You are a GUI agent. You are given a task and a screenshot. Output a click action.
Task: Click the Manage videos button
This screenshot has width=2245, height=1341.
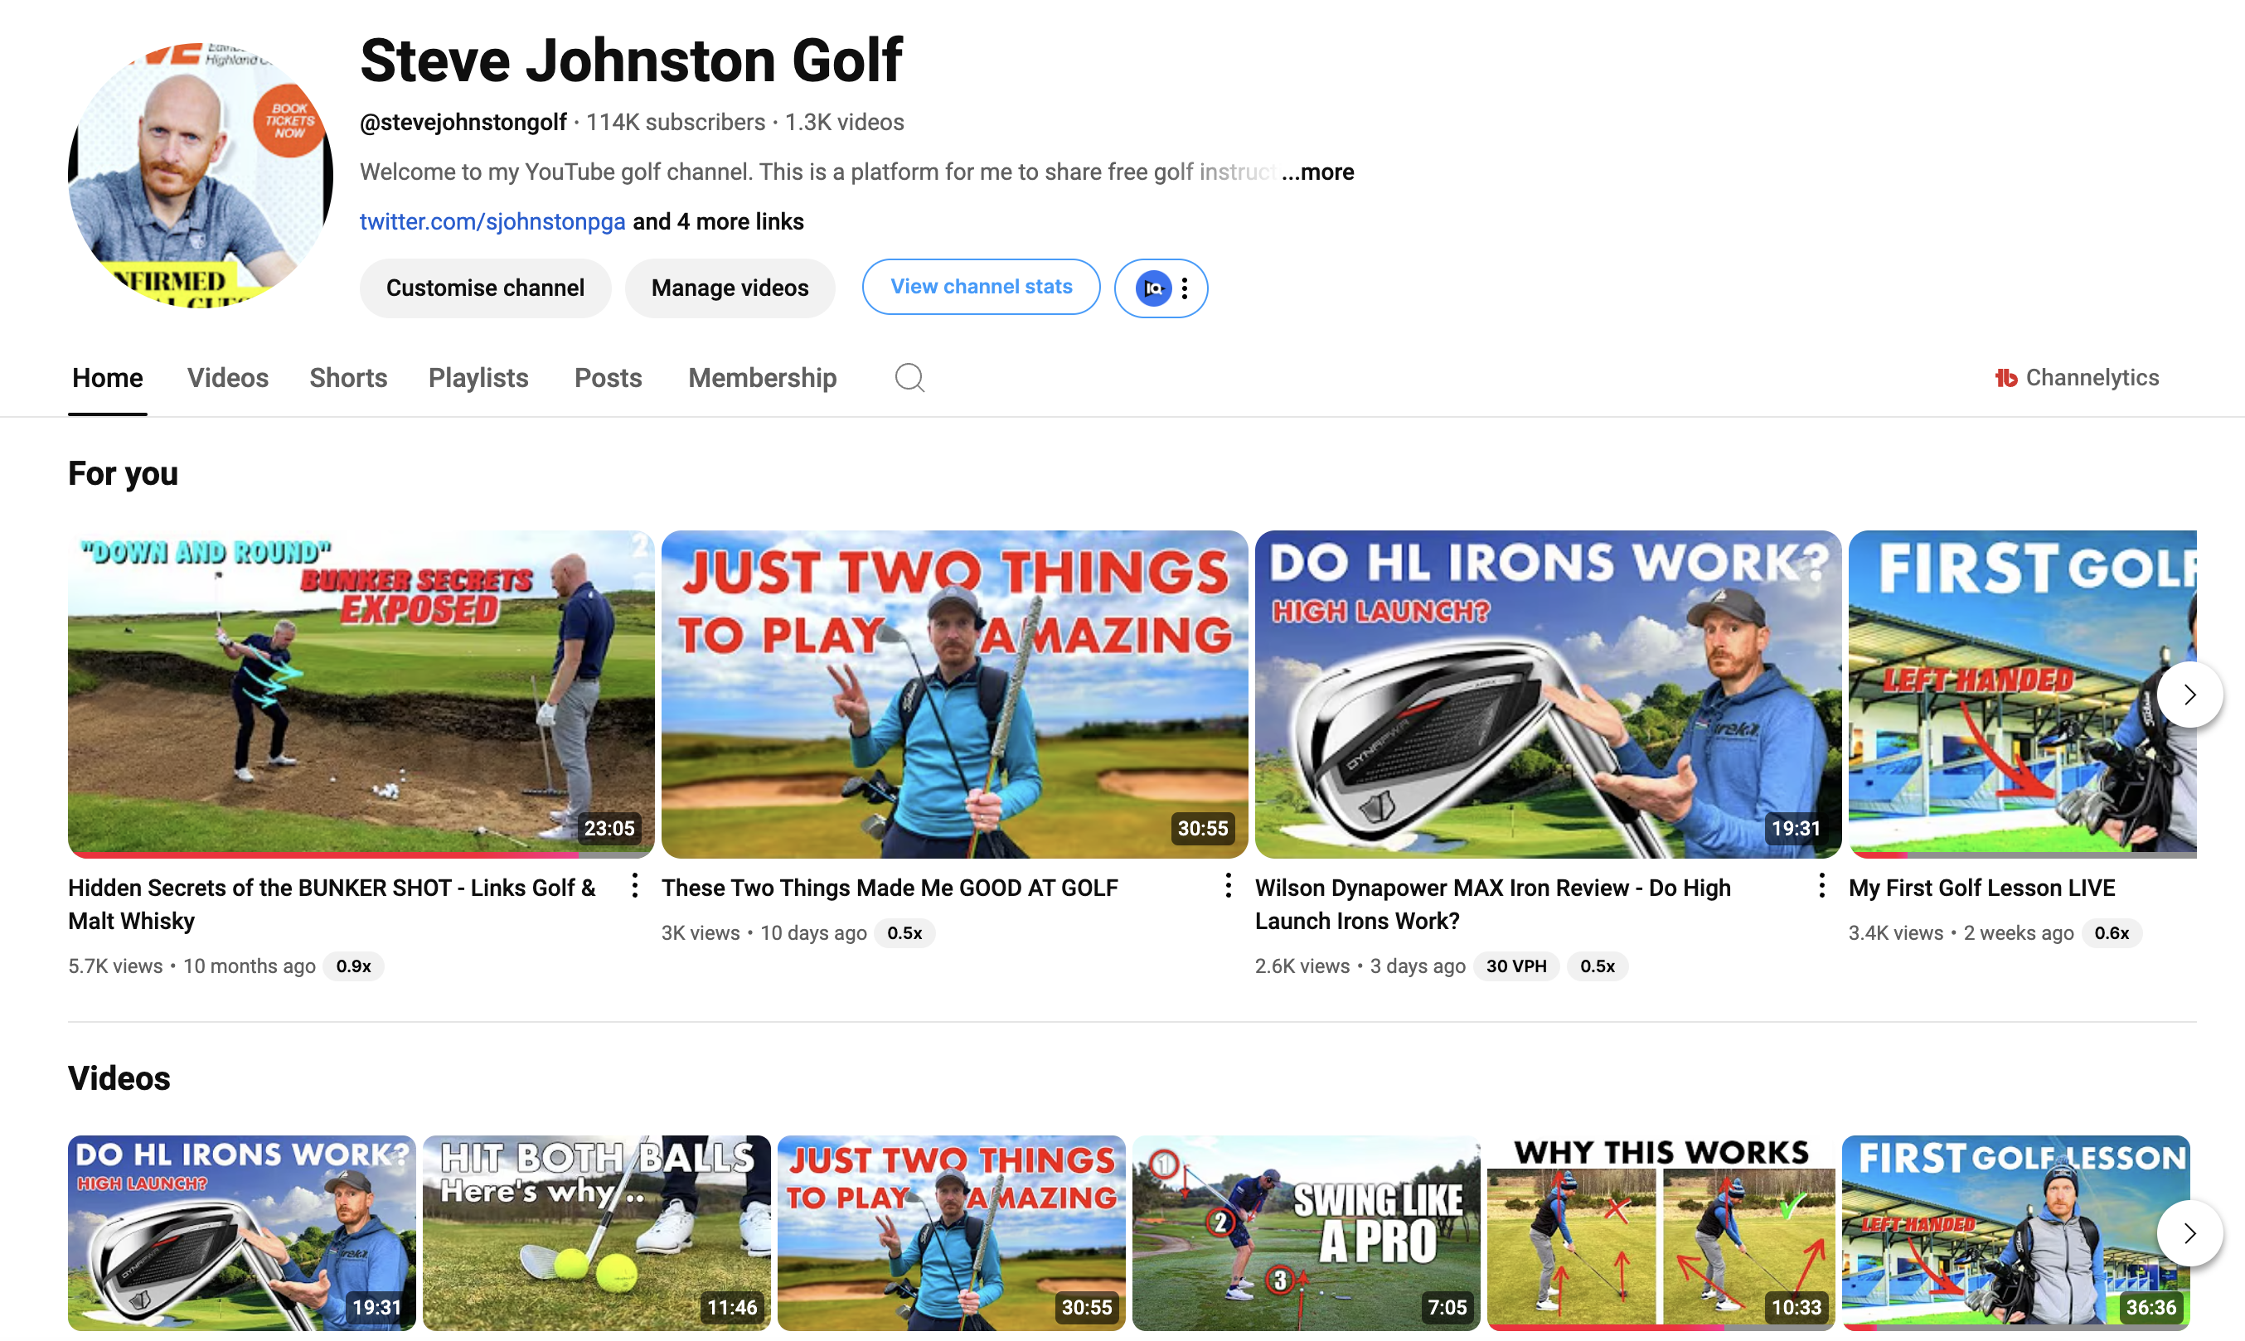(730, 288)
